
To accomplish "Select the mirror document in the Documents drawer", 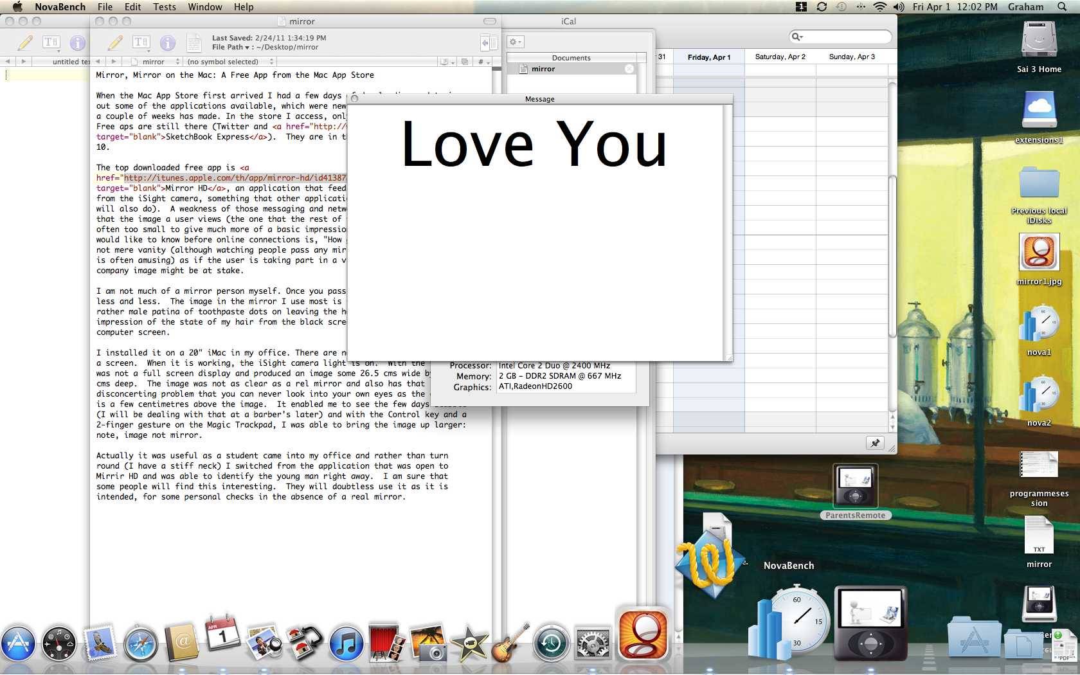I will pos(571,69).
